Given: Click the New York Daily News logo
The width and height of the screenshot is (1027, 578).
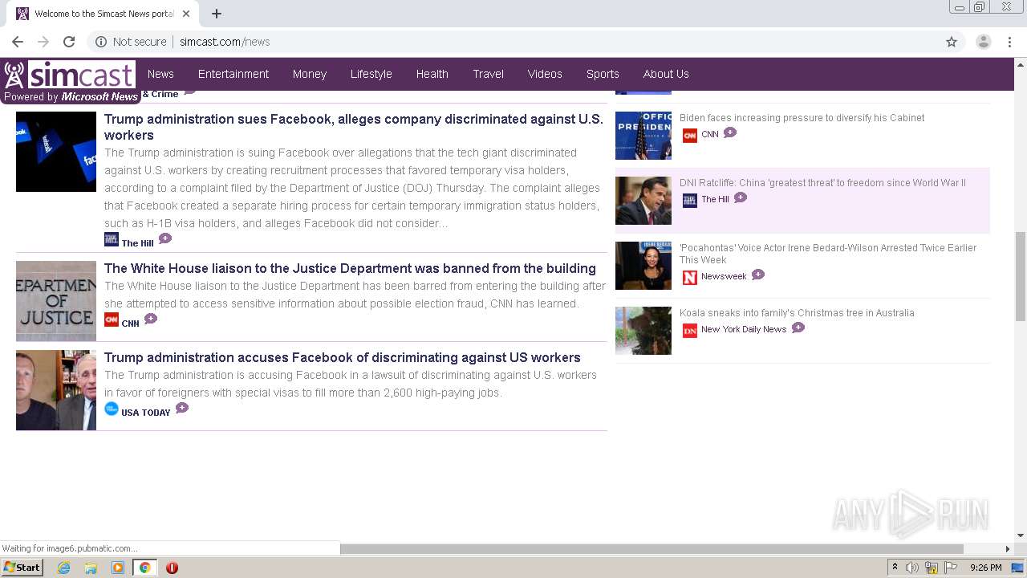Looking at the screenshot, I should [x=690, y=330].
